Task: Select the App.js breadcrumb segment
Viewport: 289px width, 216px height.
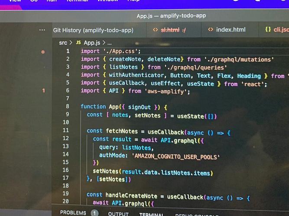Action: click(x=92, y=43)
